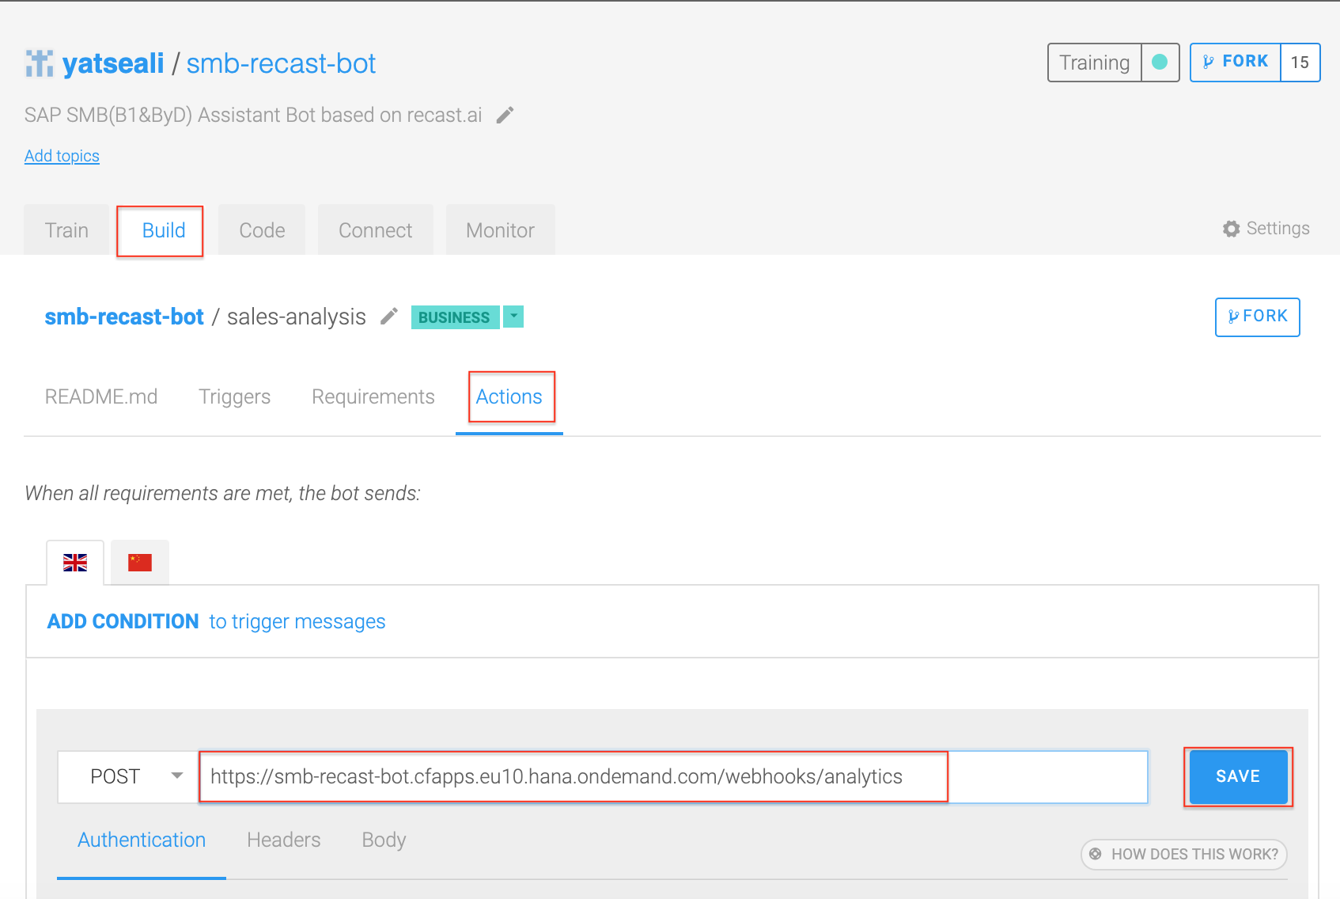Open the BUSINESS category dropdown arrow
Screen dimensions: 1340x899
point(513,317)
